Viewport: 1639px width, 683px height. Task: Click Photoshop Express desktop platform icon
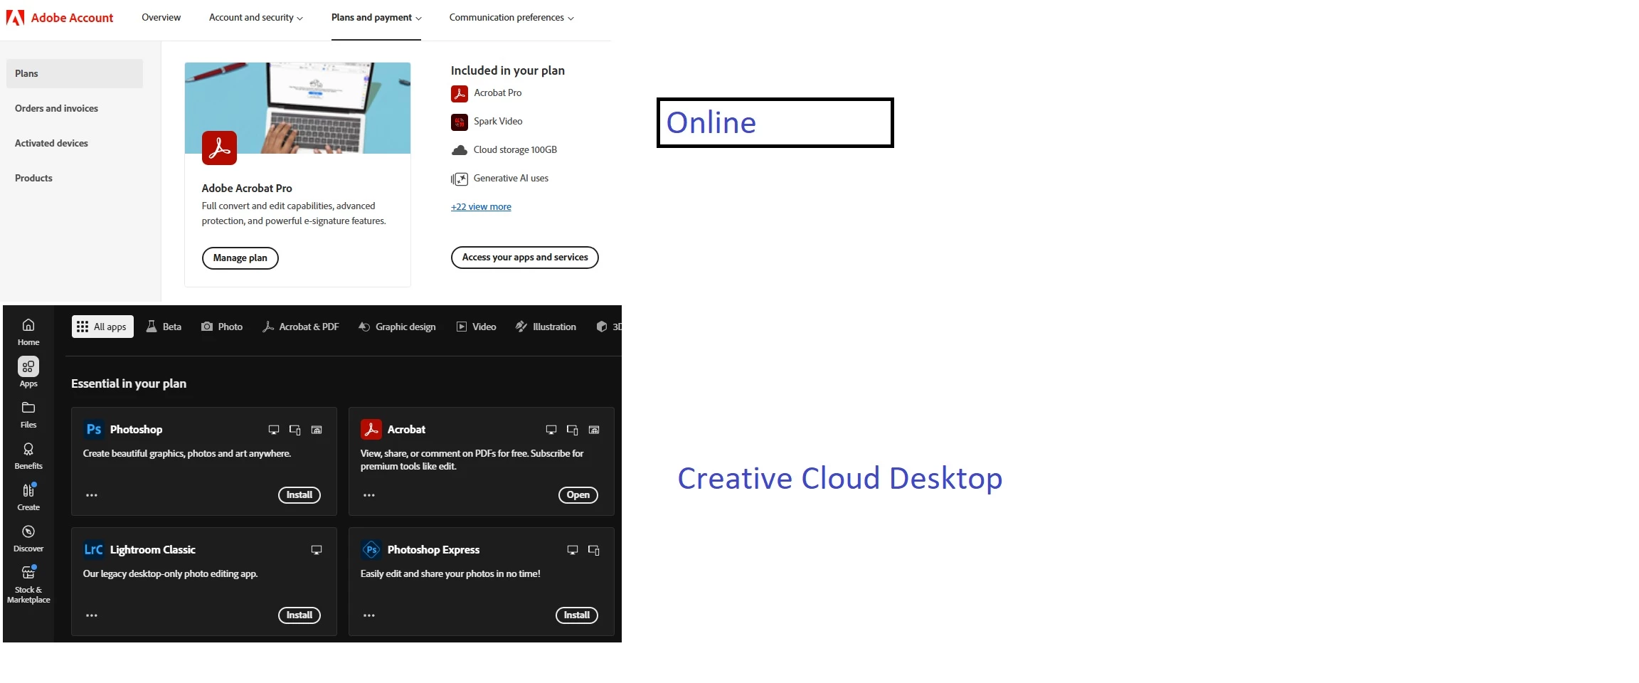(x=573, y=550)
